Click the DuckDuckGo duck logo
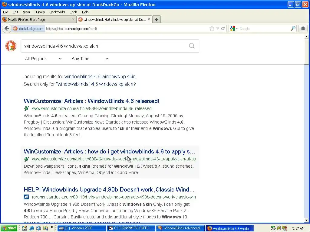 click(11, 46)
